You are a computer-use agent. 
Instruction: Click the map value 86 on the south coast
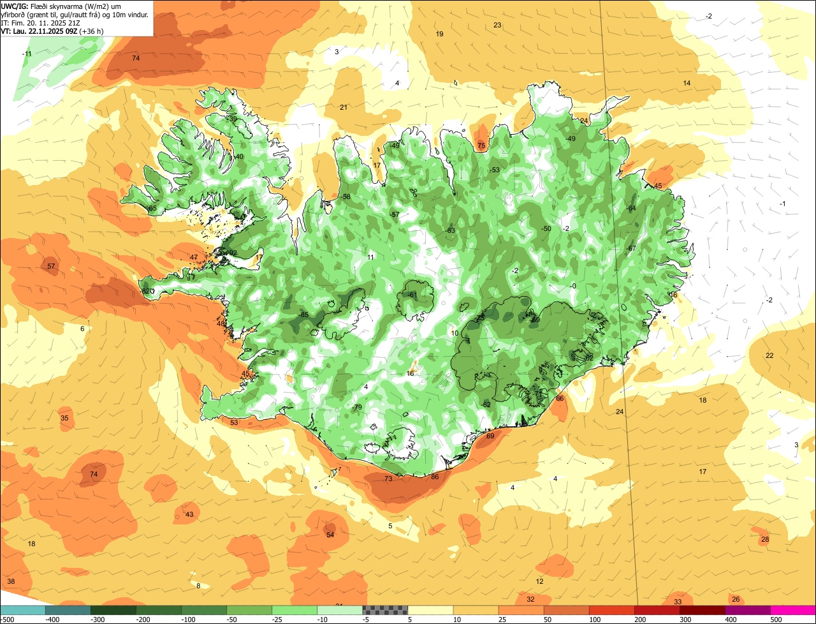pyautogui.click(x=435, y=477)
